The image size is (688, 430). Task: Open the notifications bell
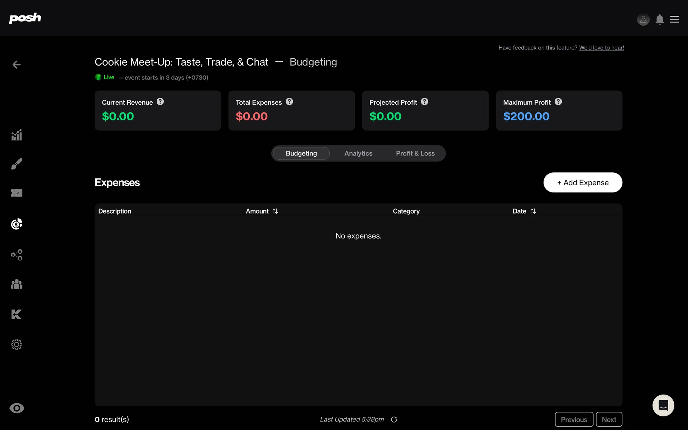point(660,19)
